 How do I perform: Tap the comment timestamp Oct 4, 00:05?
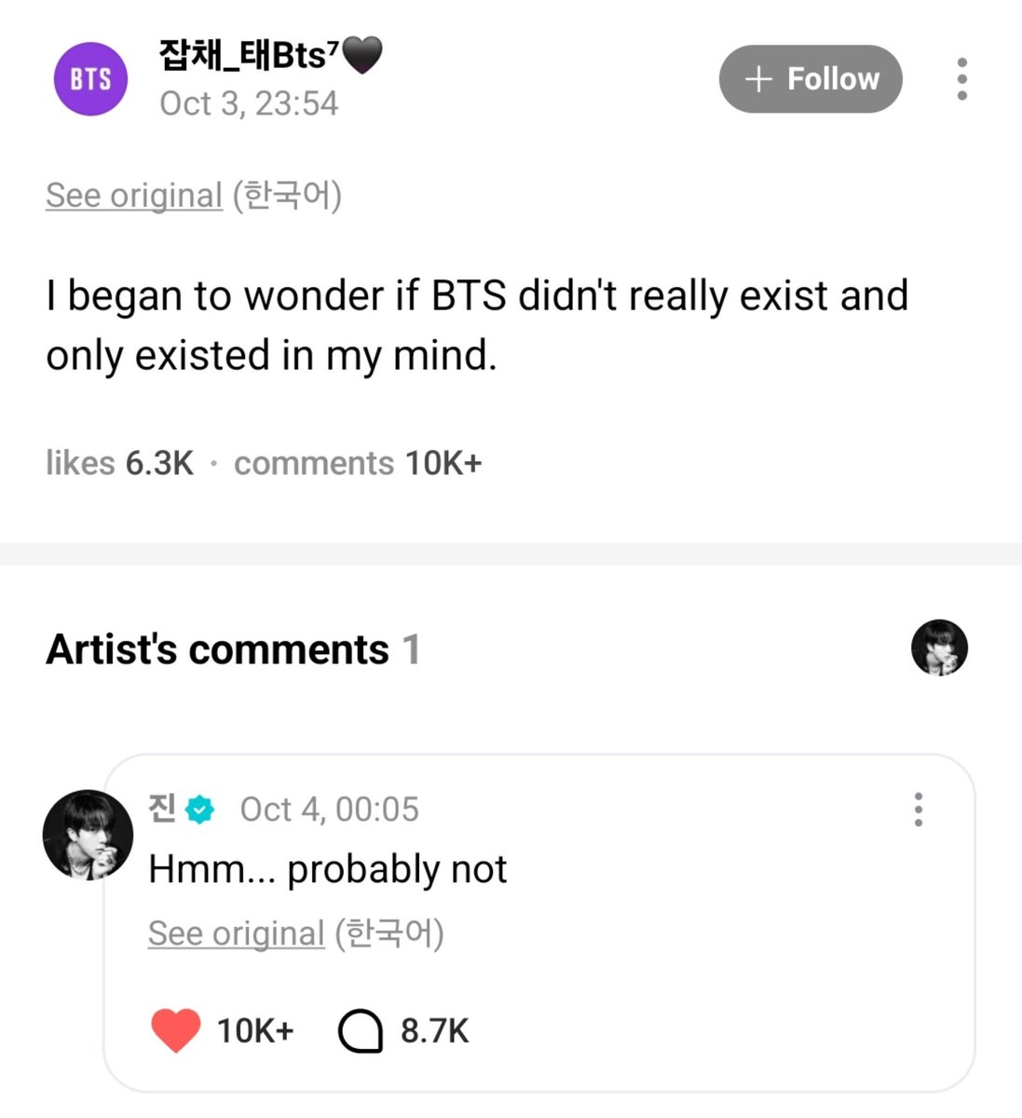coord(330,810)
